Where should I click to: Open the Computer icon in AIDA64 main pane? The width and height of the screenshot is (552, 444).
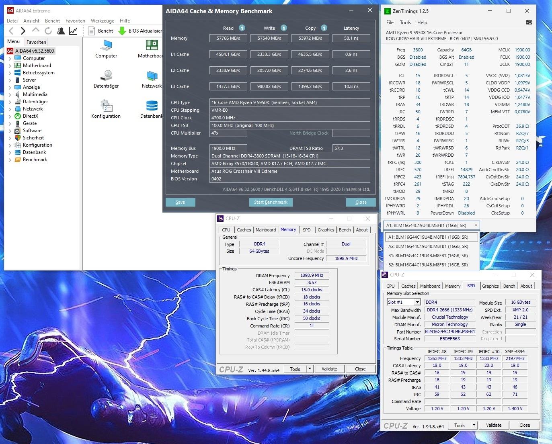click(x=106, y=49)
